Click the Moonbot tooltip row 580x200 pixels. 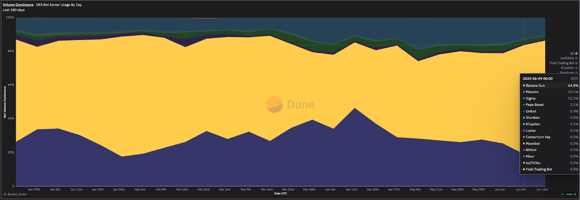[550, 143]
